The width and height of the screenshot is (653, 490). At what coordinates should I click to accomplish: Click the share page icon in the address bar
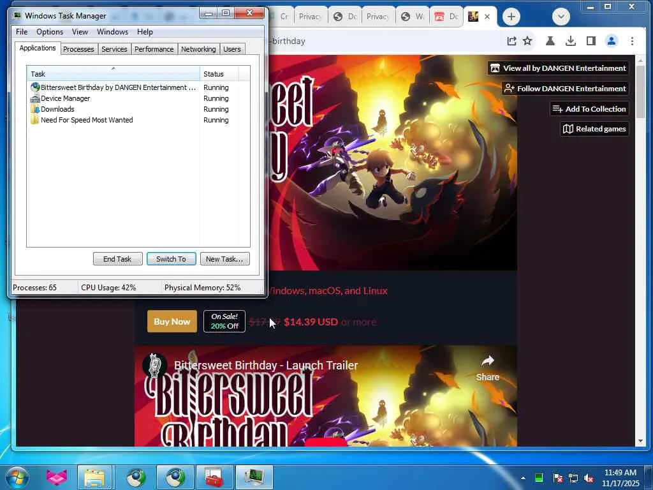click(x=511, y=41)
